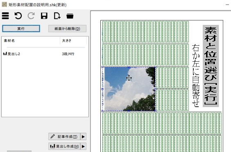Screen dimensions: 231x152
Task: Click 紙面から削除(D) button
Action: click(x=67, y=29)
